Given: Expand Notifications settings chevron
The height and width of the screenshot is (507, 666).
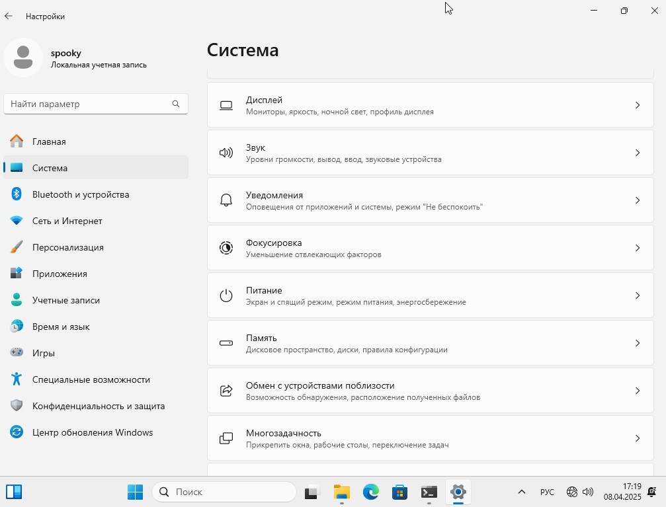Looking at the screenshot, I should pyautogui.click(x=637, y=200).
